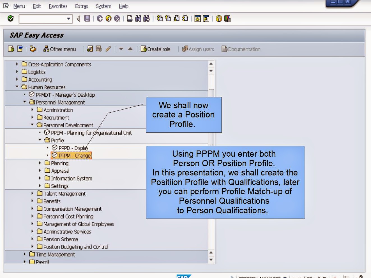Click the Assign users button
This screenshot has height=278, width=371.
198,49
